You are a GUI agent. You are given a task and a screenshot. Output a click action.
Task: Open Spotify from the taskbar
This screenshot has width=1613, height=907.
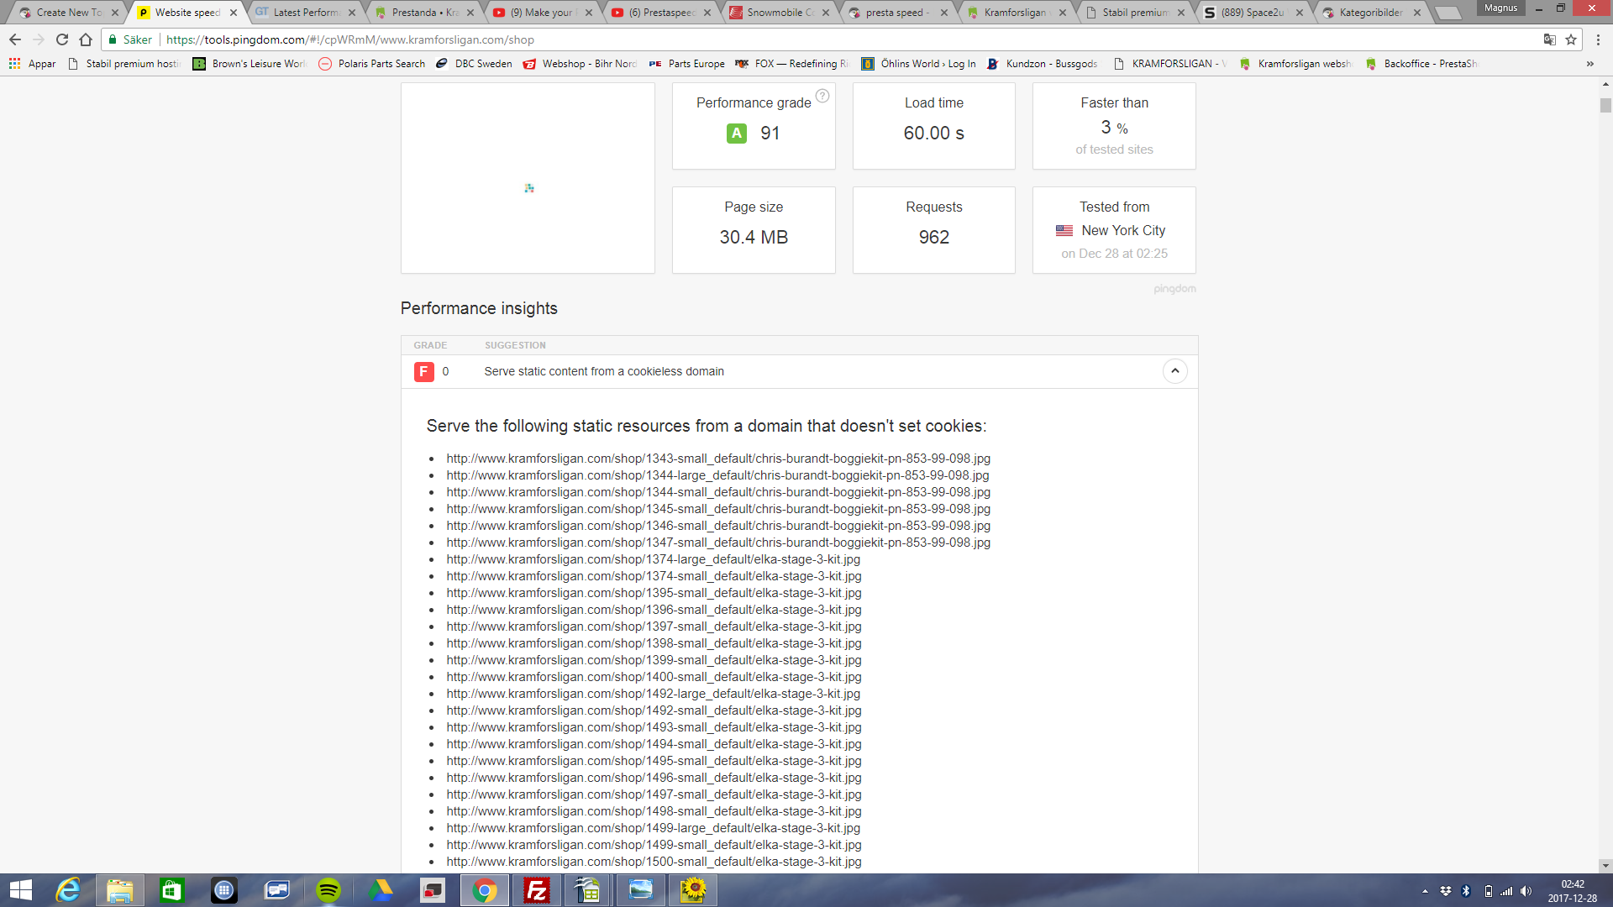click(328, 890)
